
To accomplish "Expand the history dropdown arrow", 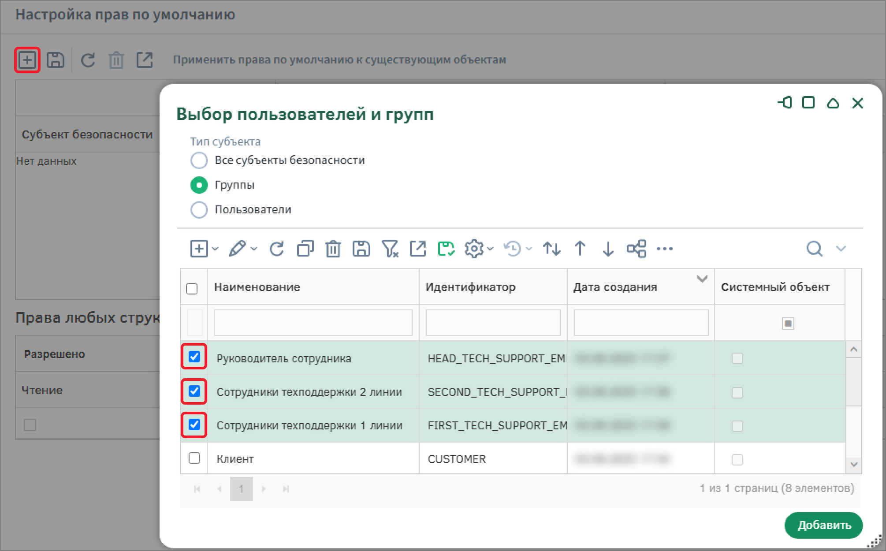I will pyautogui.click(x=529, y=249).
